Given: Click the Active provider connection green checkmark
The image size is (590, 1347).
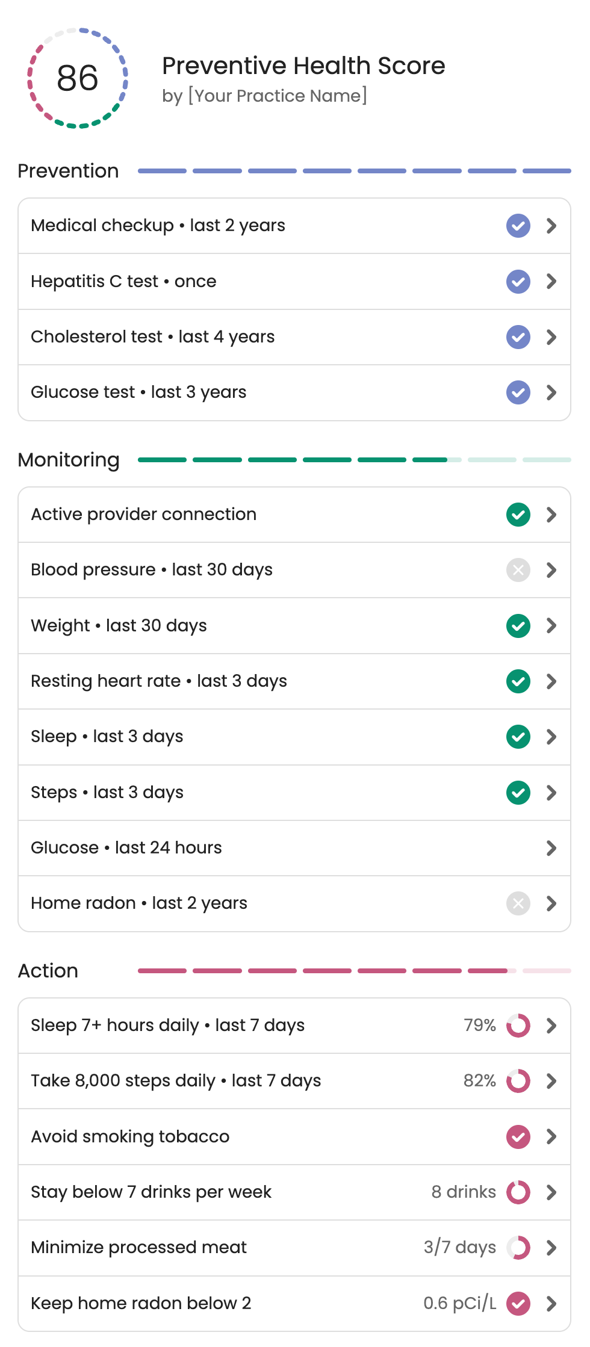Looking at the screenshot, I should click(x=518, y=515).
